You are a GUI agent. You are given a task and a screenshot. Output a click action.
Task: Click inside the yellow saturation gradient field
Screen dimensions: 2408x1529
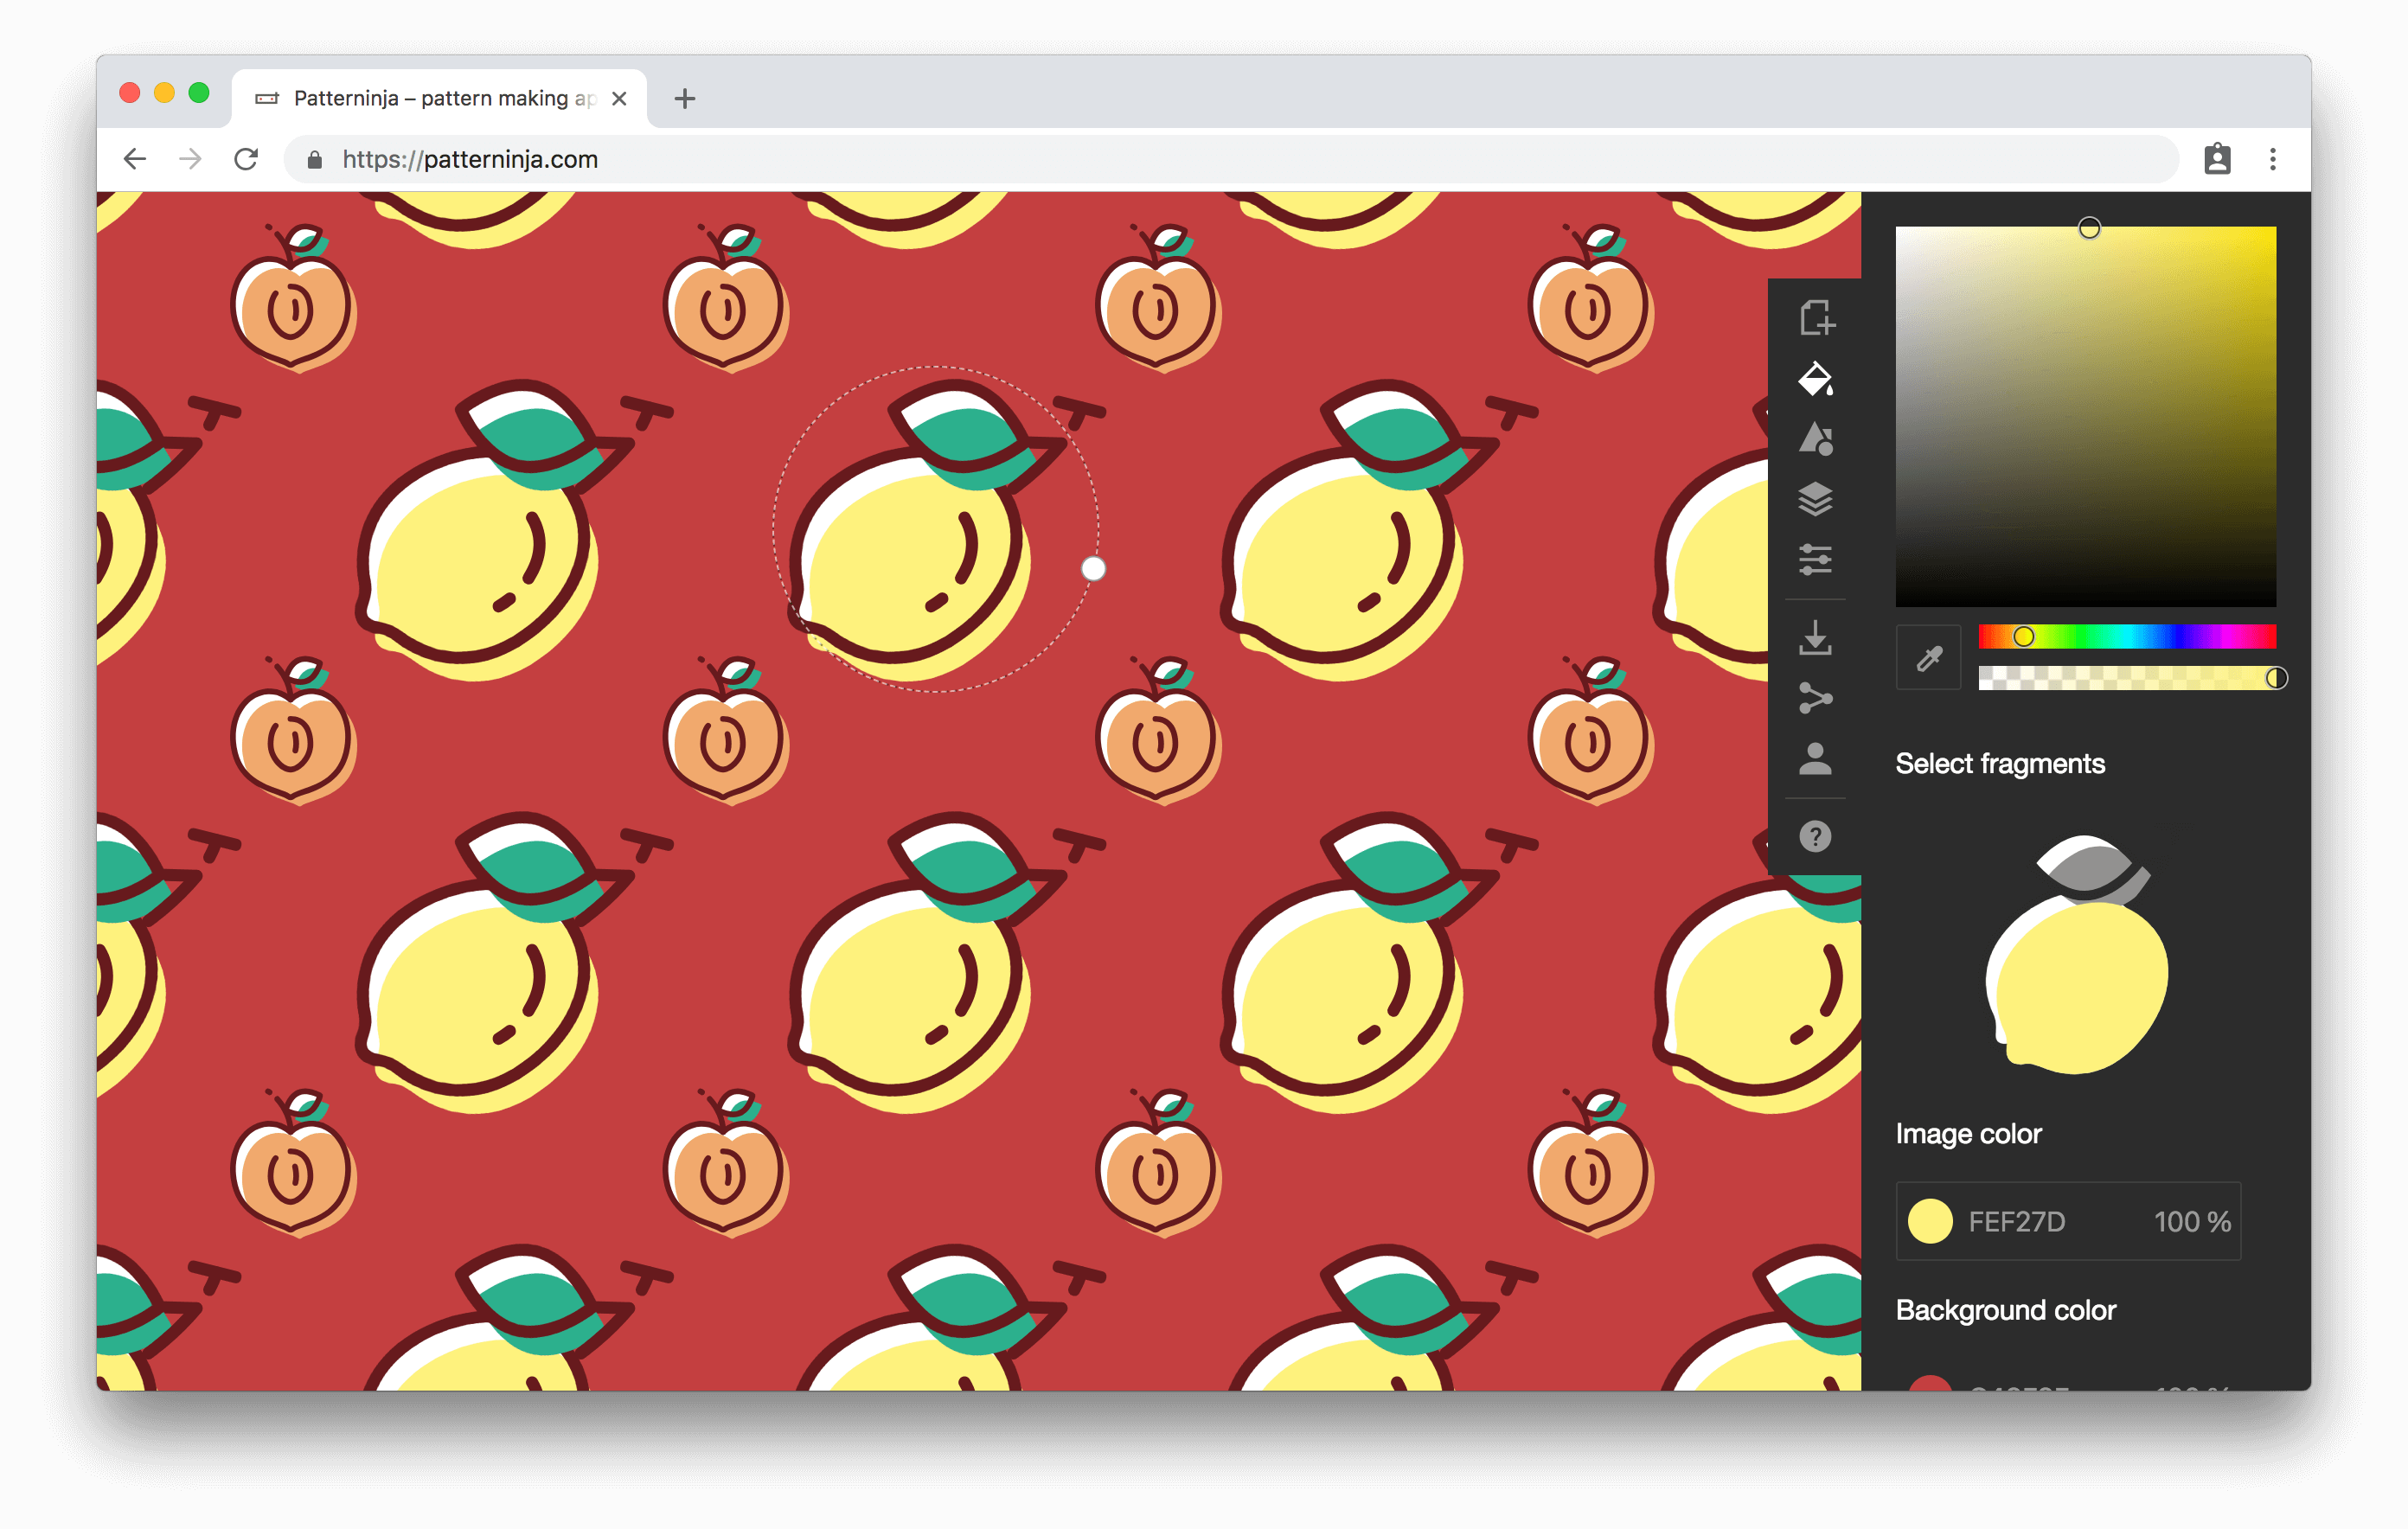(x=2085, y=416)
